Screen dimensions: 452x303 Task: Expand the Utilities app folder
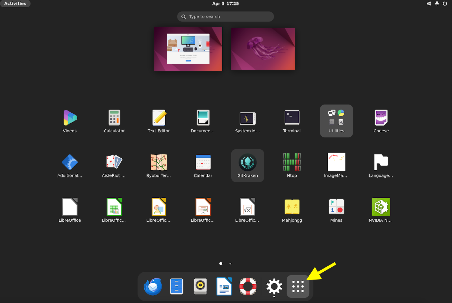[336, 121]
